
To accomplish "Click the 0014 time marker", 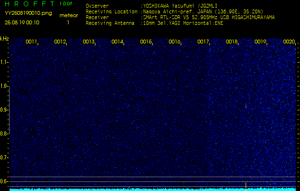I will (117, 42).
